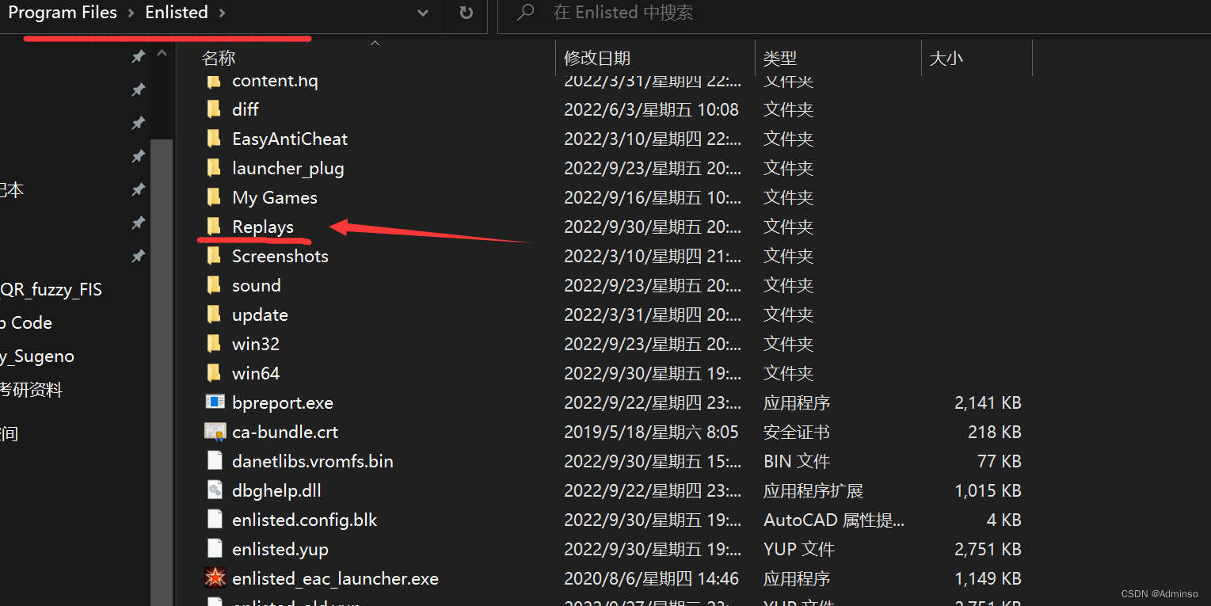
Task: Select the content.hq folder name
Action: coord(275,80)
